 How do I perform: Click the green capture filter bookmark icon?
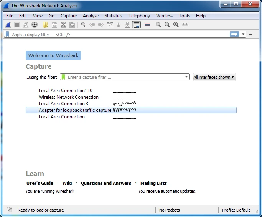(x=63, y=77)
